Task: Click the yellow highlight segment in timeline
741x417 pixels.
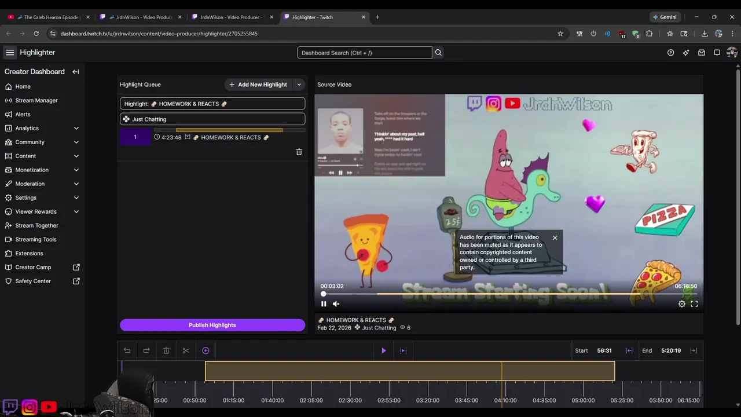Action: click(410, 371)
